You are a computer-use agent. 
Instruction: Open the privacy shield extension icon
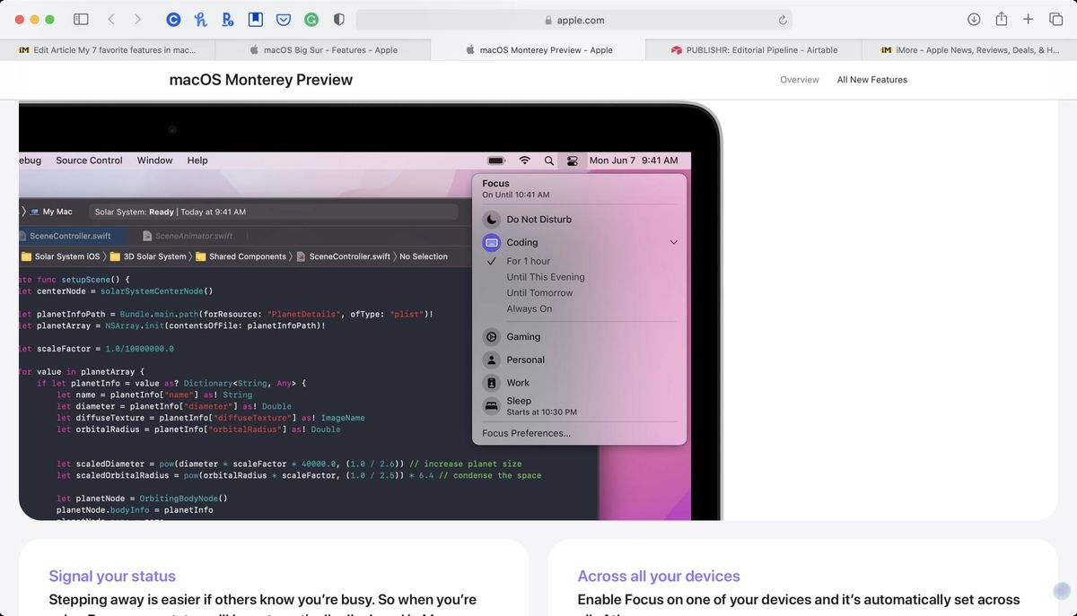[338, 19]
